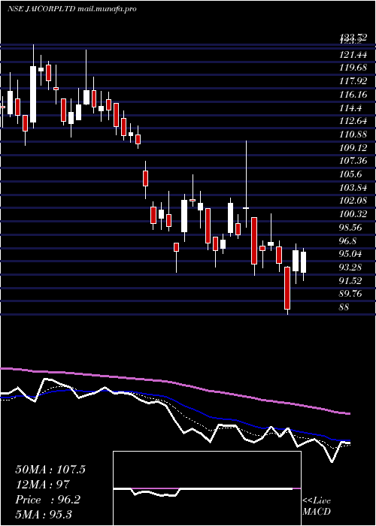This screenshot has width=376, height=526.
Task: Select the 96.8 price axis label
Action: (349, 241)
